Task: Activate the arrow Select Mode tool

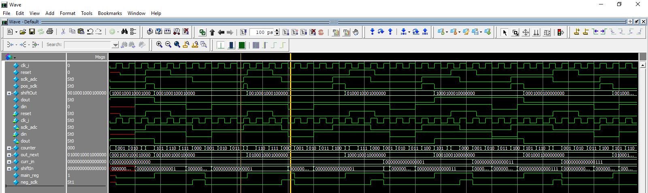Action: [x=505, y=32]
